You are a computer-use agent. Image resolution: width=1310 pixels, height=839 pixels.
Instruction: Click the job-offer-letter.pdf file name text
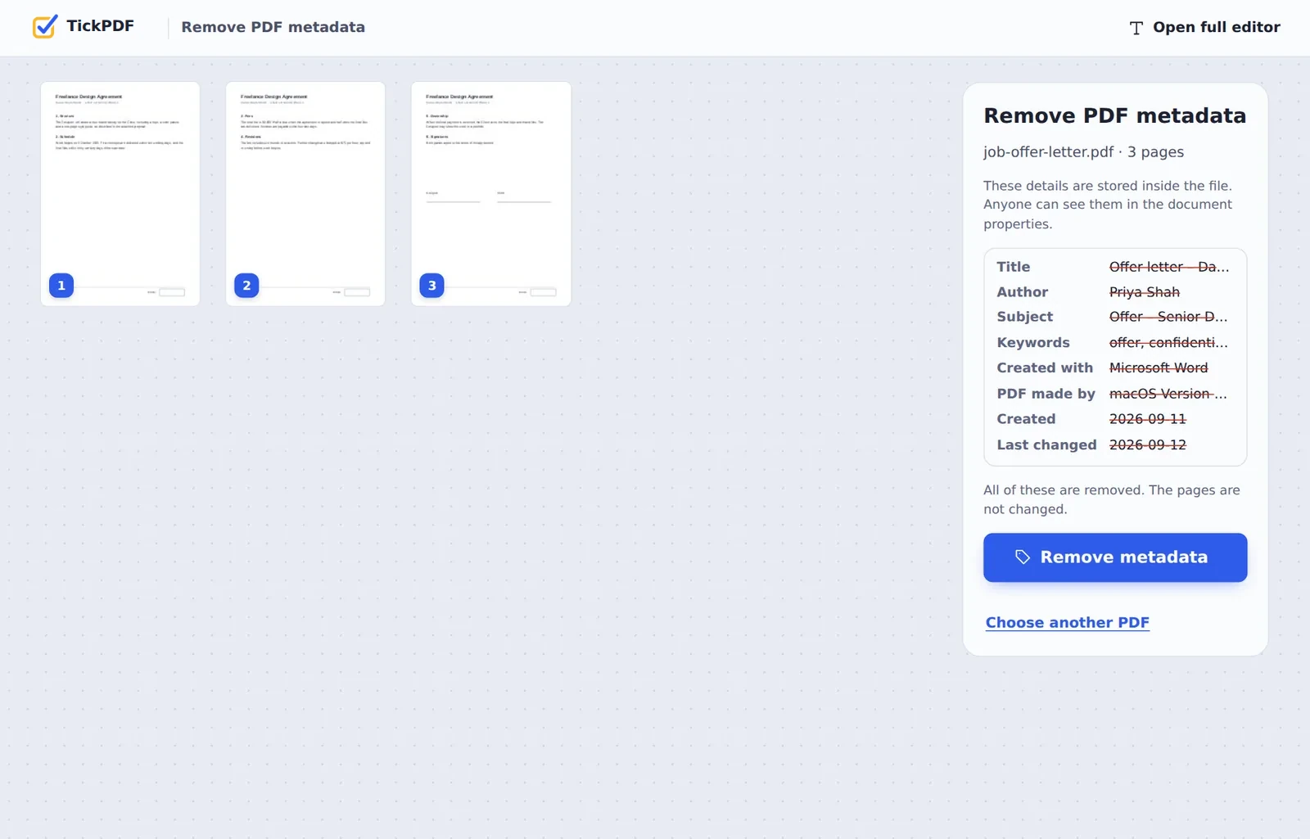pyautogui.click(x=1048, y=152)
